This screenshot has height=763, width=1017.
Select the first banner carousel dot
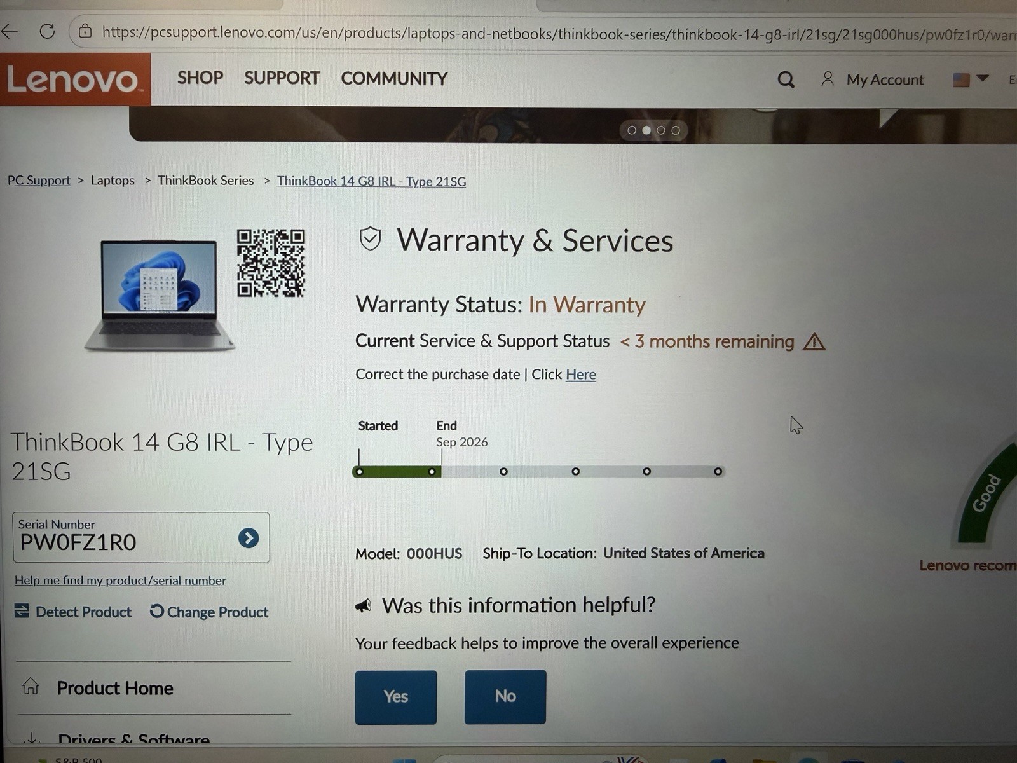point(632,130)
